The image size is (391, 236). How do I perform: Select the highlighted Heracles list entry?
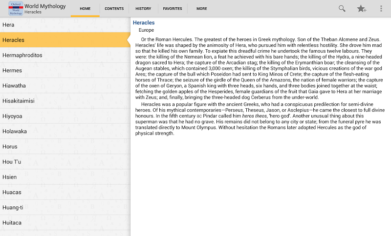tap(65, 40)
